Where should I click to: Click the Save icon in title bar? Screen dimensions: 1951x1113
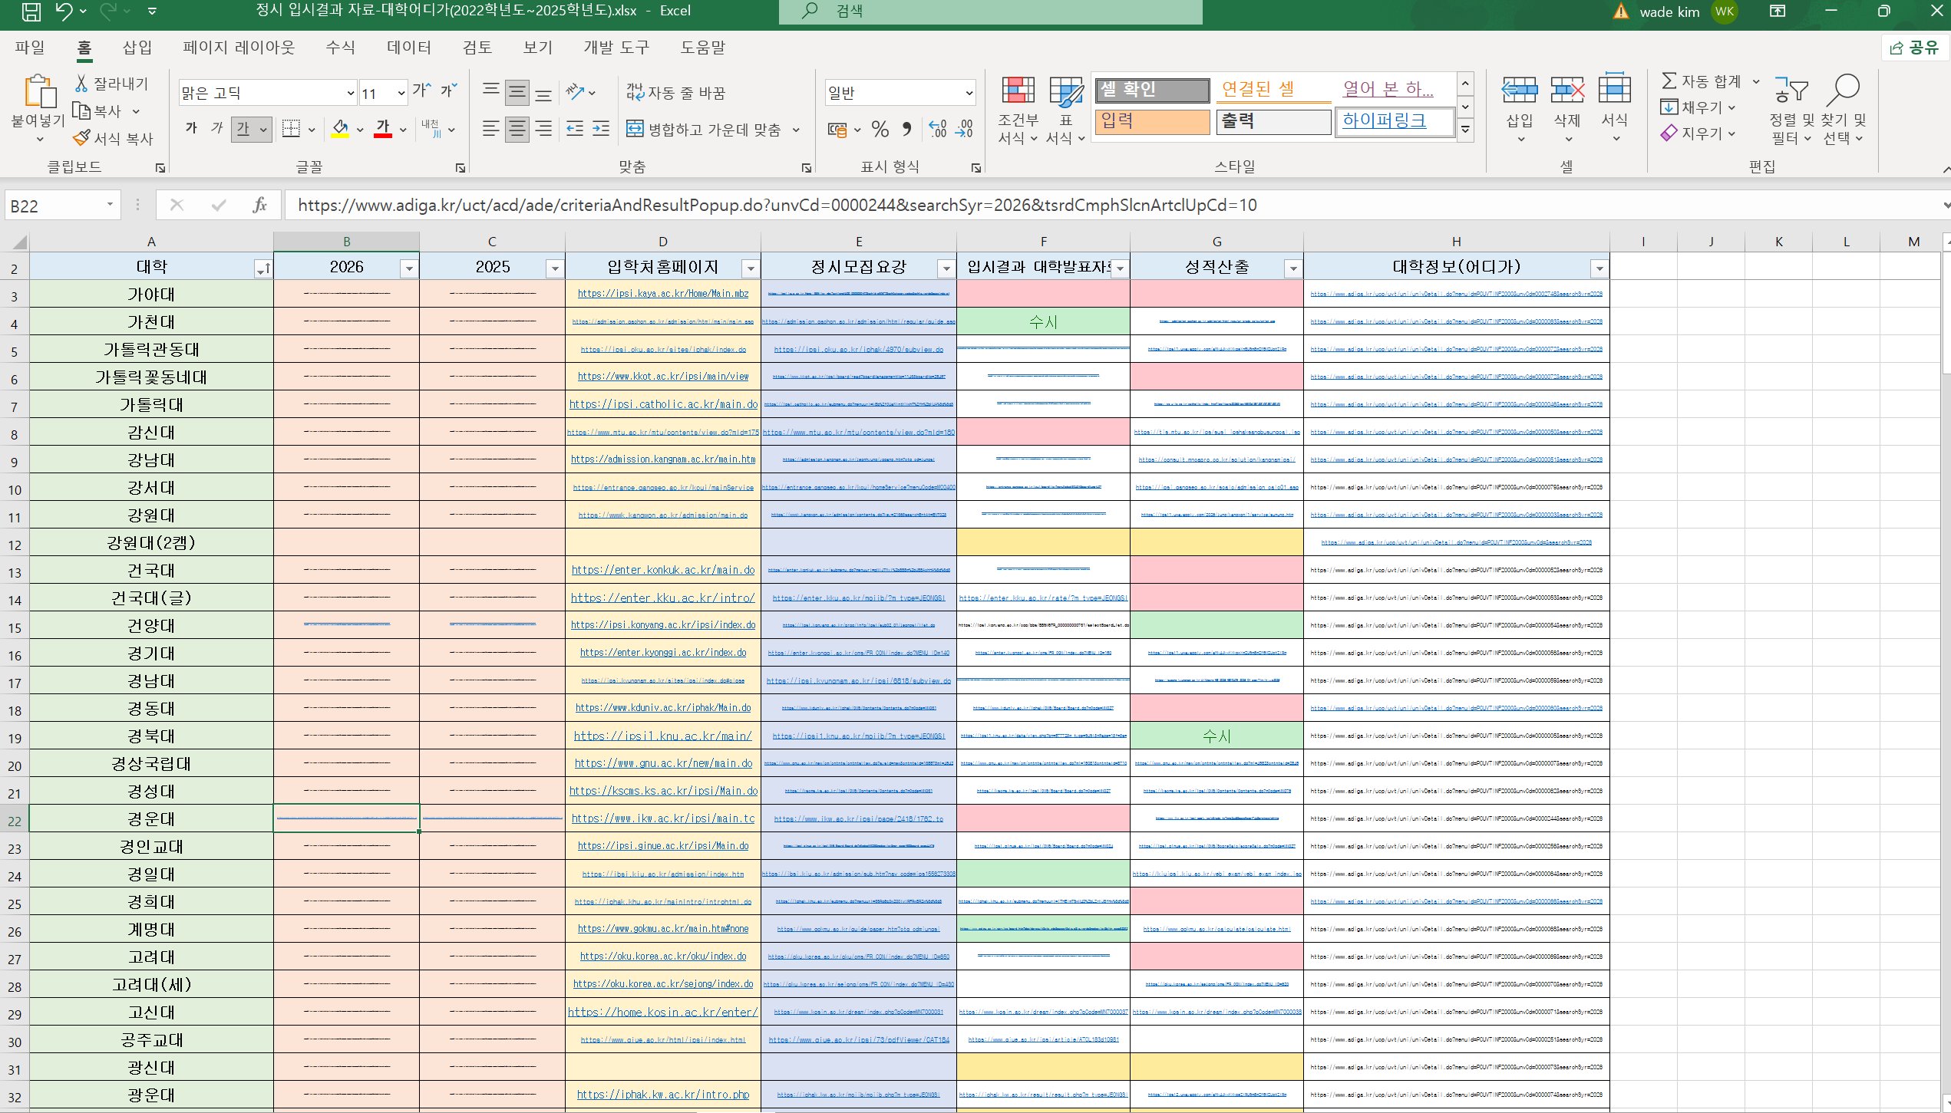tap(31, 11)
